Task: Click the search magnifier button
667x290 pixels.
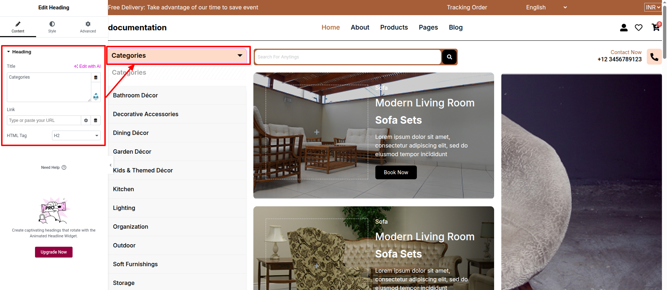Action: 449,57
